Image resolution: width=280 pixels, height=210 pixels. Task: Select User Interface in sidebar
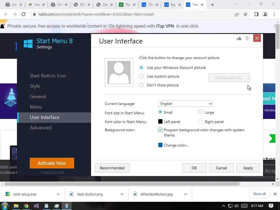54,117
